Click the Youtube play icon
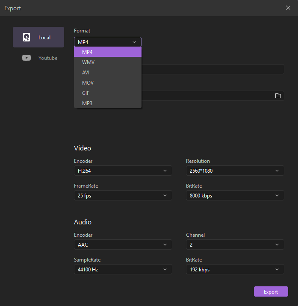298x306 pixels. (27, 58)
